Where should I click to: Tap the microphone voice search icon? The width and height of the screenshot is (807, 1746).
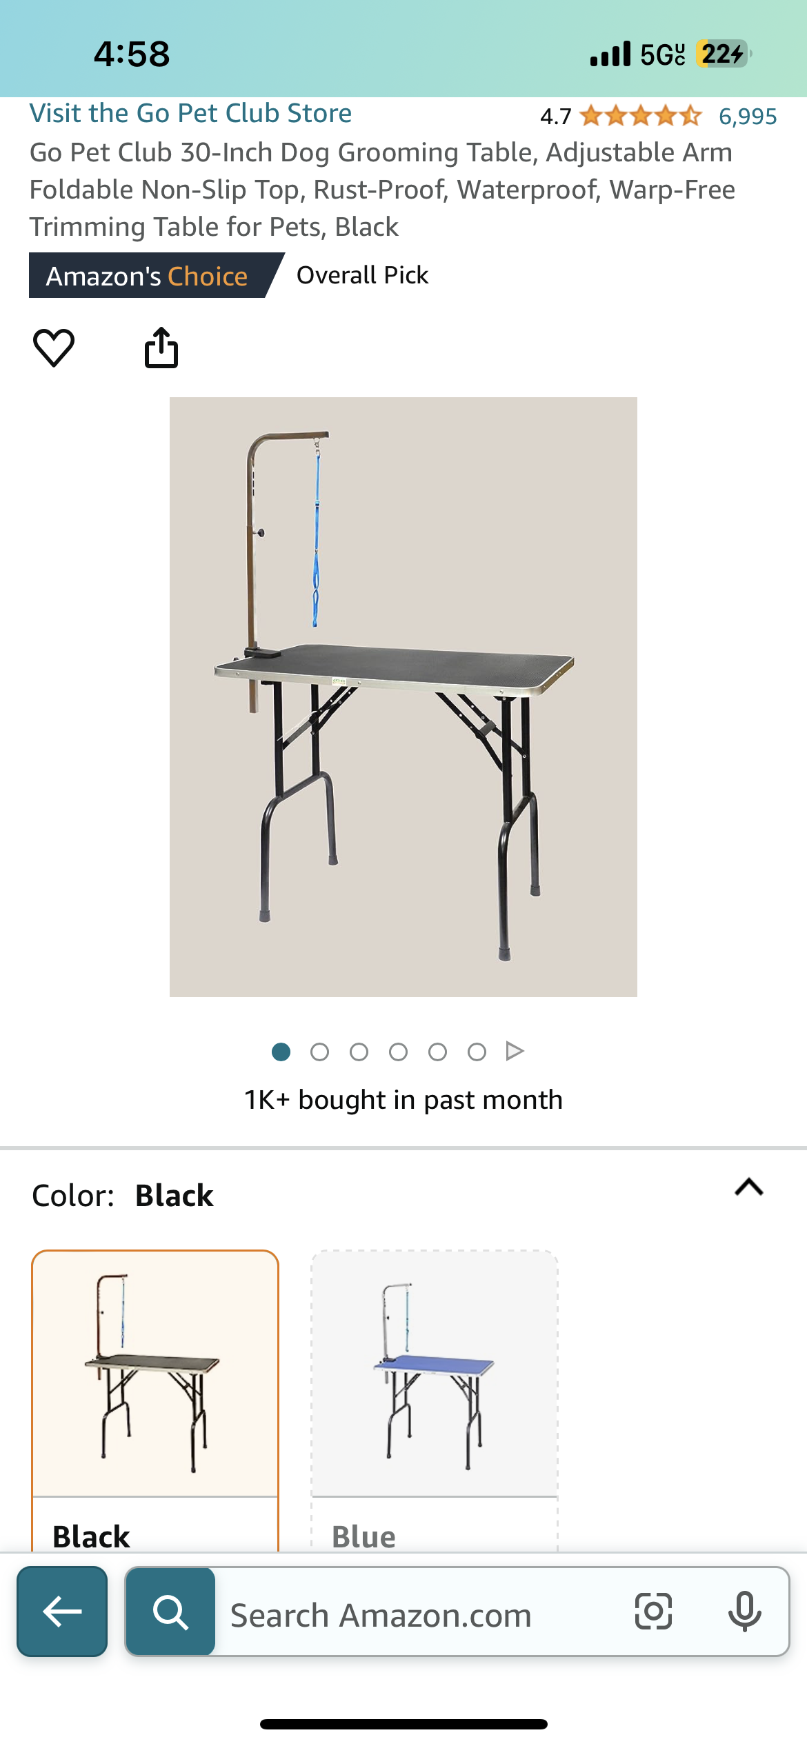744,1612
